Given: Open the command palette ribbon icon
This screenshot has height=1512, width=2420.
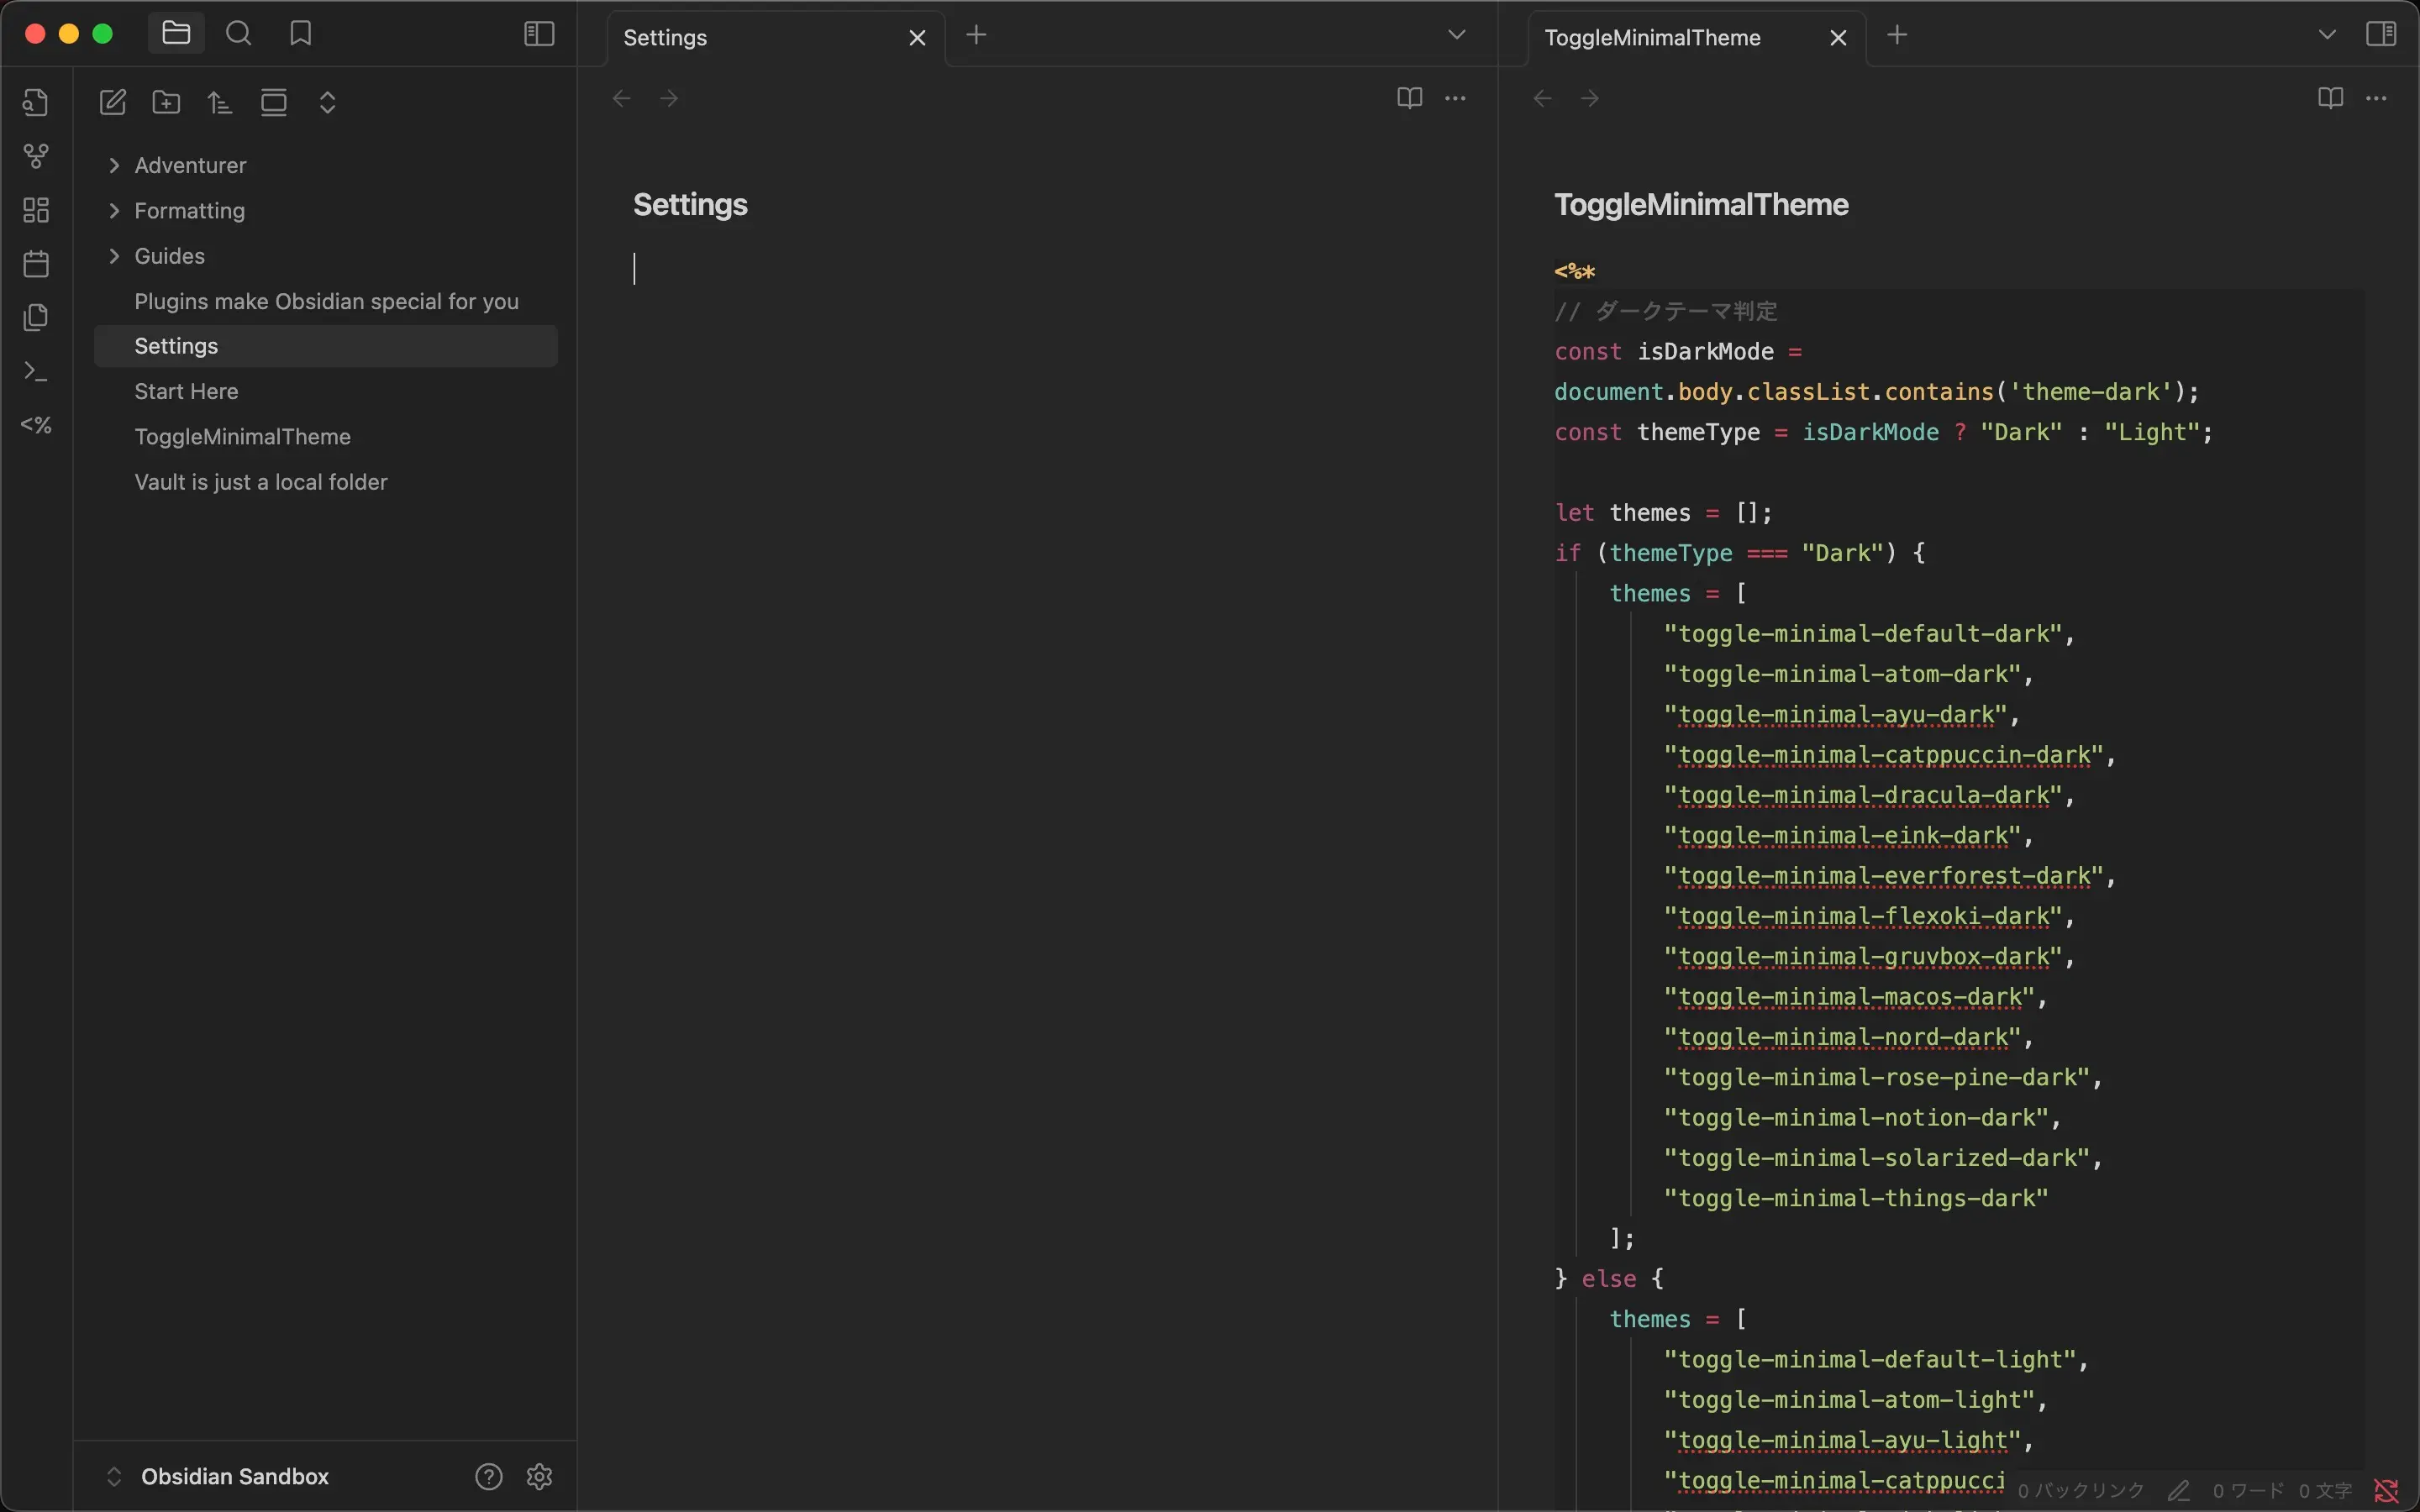Looking at the screenshot, I should [36, 372].
